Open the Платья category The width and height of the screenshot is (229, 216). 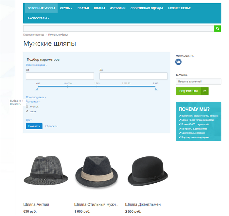83,8
